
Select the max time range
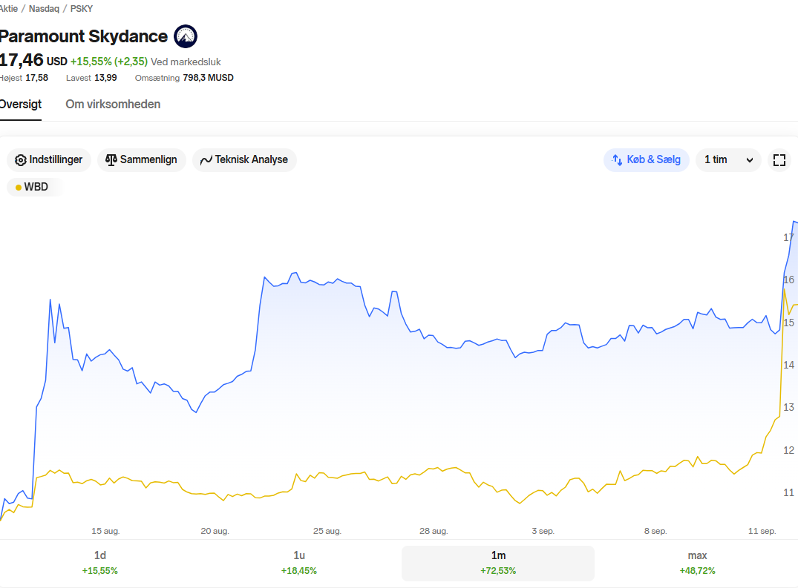(697, 563)
